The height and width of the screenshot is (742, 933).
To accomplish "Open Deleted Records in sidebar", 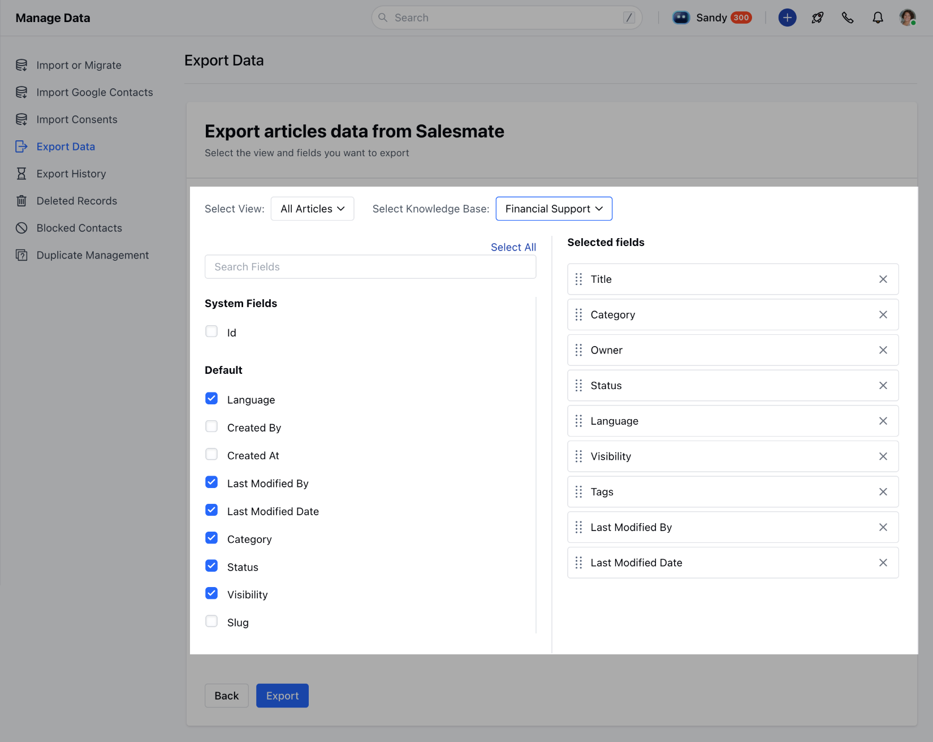I will [x=77, y=201].
